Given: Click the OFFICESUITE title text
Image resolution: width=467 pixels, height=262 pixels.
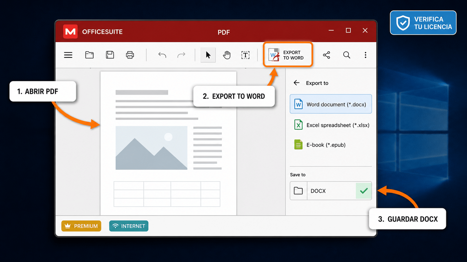Looking at the screenshot, I should [x=102, y=32].
